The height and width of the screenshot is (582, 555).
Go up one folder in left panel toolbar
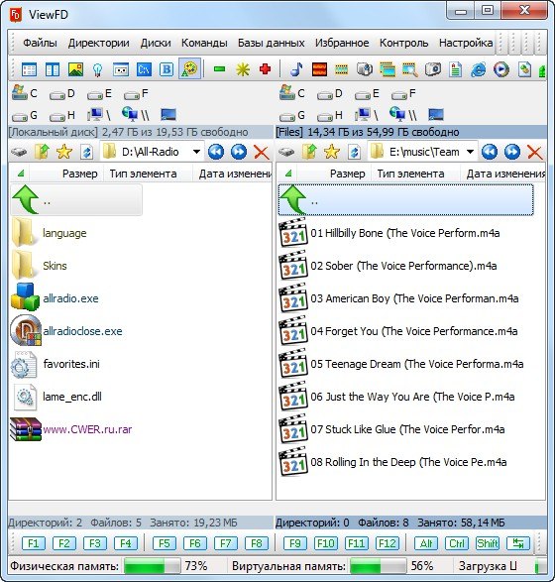tap(42, 152)
